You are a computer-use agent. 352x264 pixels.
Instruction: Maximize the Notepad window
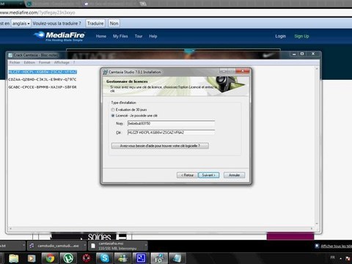(302, 54)
